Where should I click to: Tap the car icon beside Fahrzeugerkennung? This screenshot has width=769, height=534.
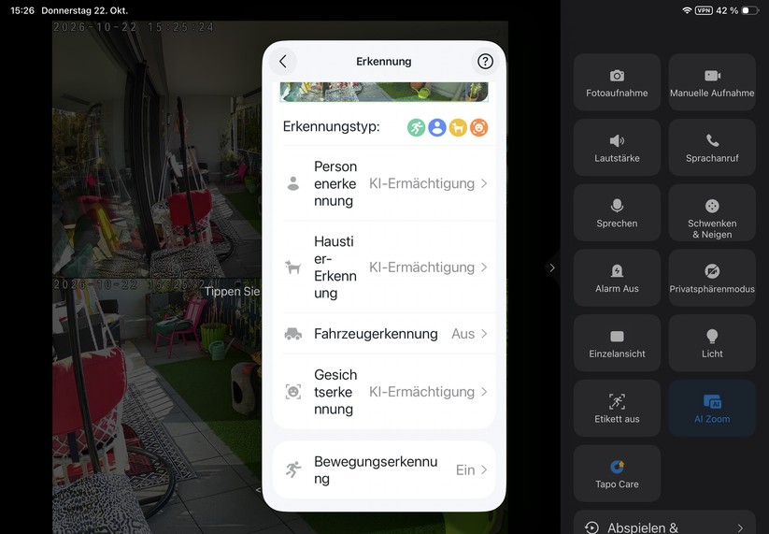292,334
